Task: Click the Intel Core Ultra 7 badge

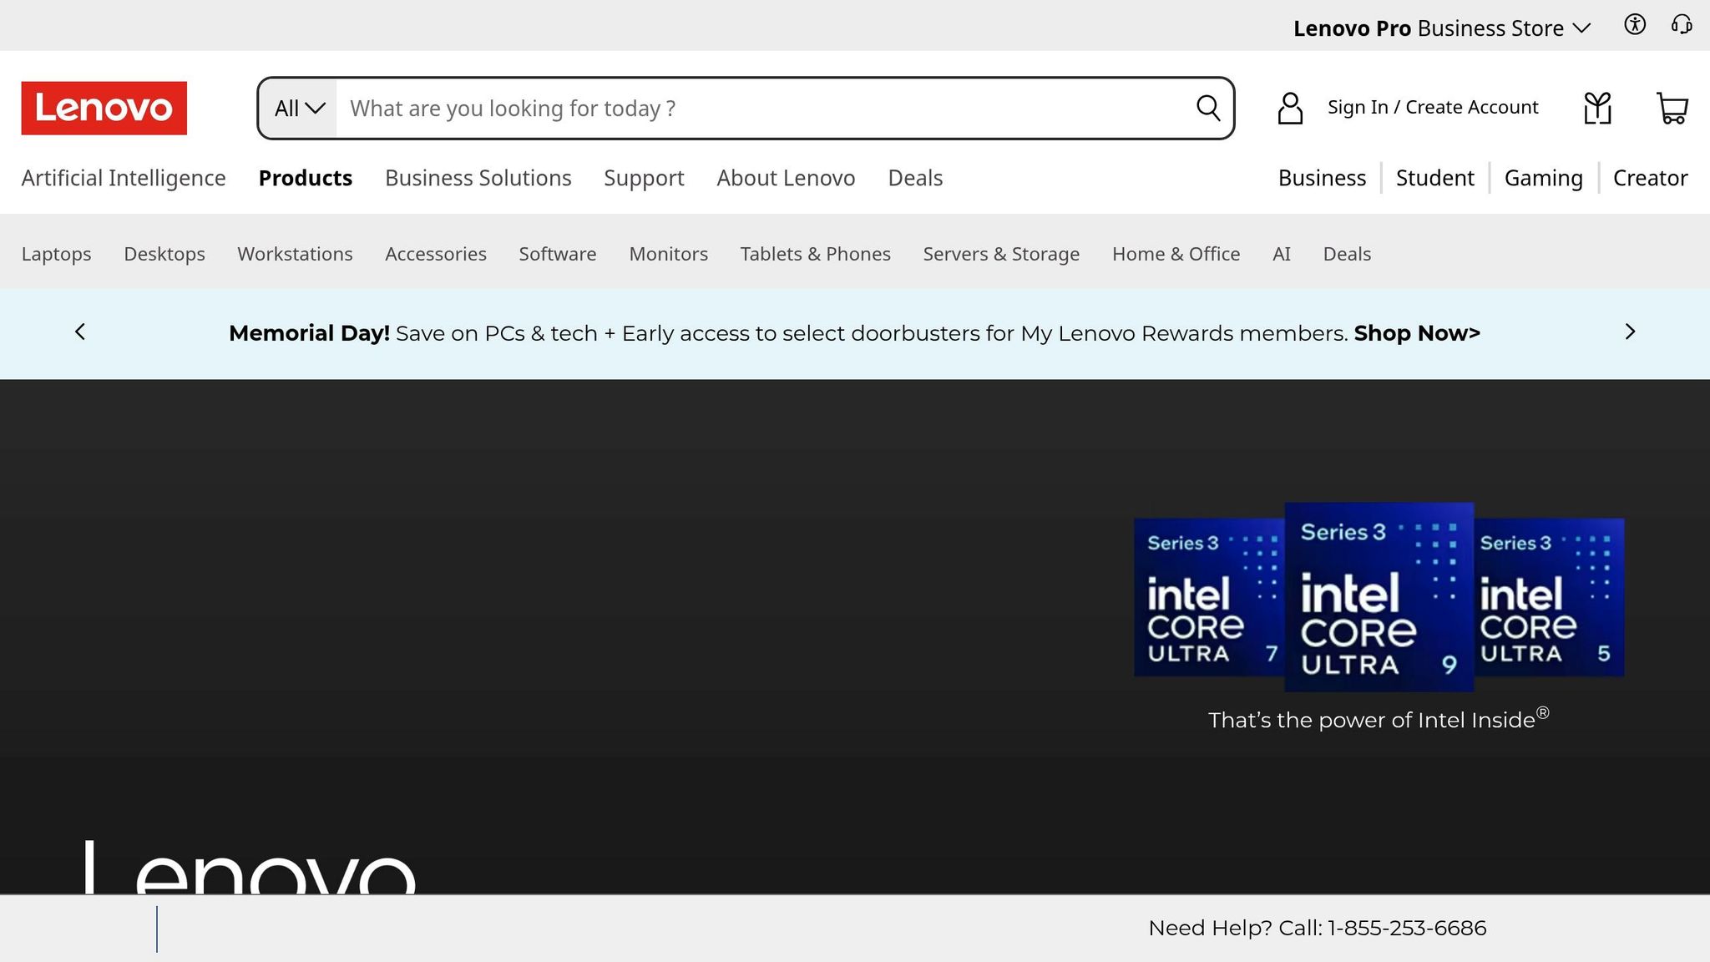Action: click(1209, 597)
